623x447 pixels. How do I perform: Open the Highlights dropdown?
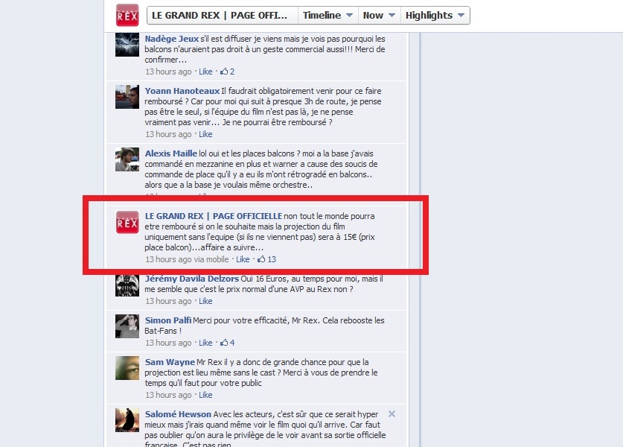click(435, 16)
